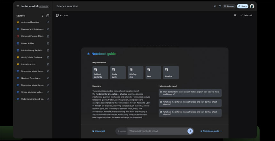Open the help question mark icon

tap(220, 6)
